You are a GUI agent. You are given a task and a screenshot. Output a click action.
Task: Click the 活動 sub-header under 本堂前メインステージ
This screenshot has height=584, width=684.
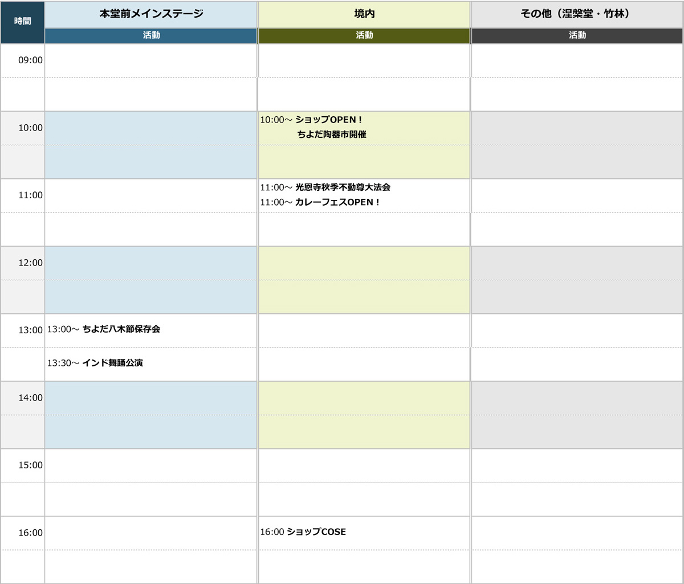[150, 35]
